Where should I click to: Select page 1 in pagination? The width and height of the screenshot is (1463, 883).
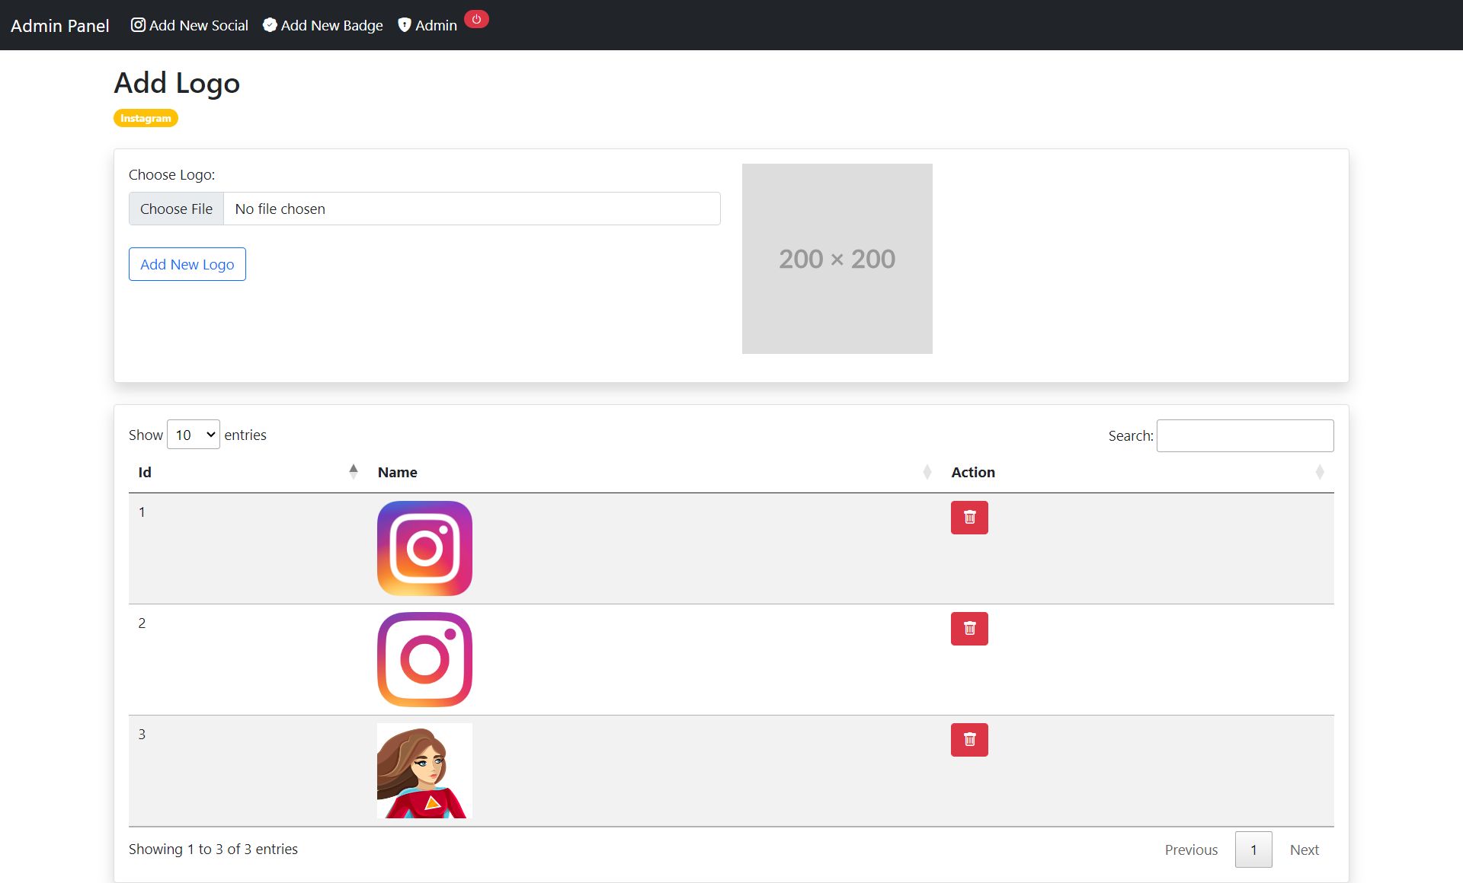1253,850
